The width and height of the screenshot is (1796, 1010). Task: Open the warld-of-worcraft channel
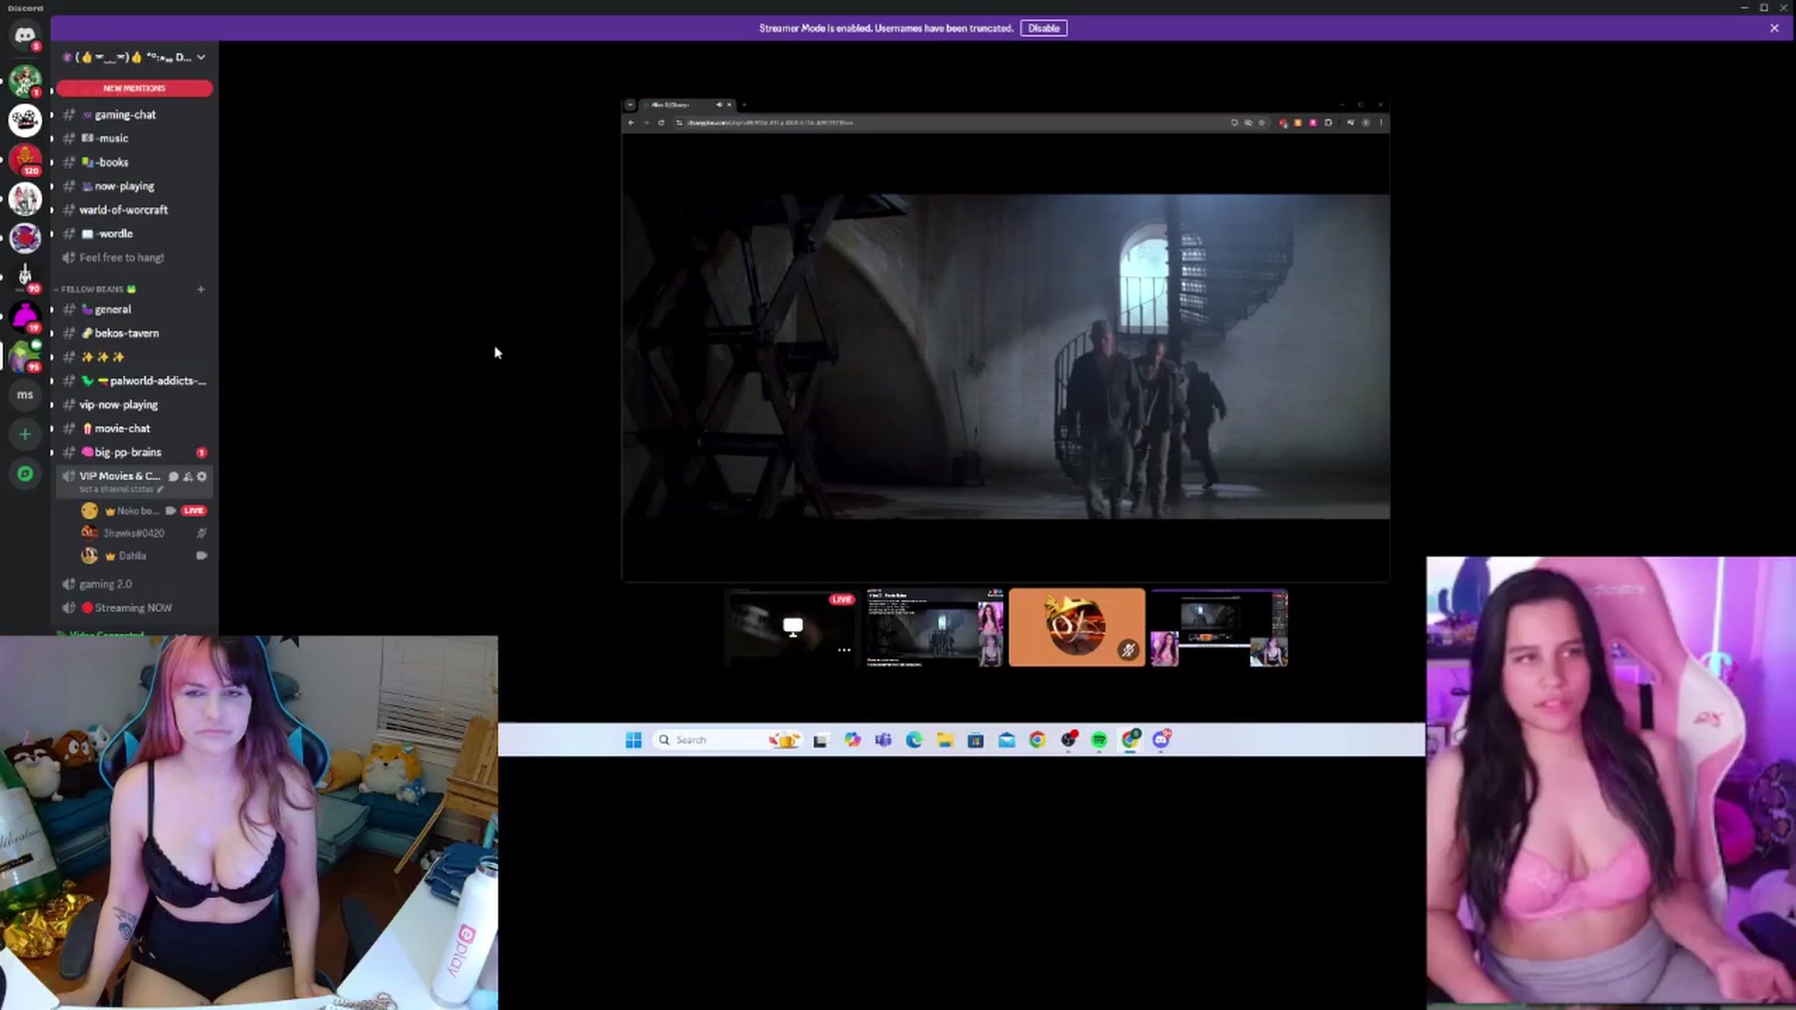coord(135,209)
